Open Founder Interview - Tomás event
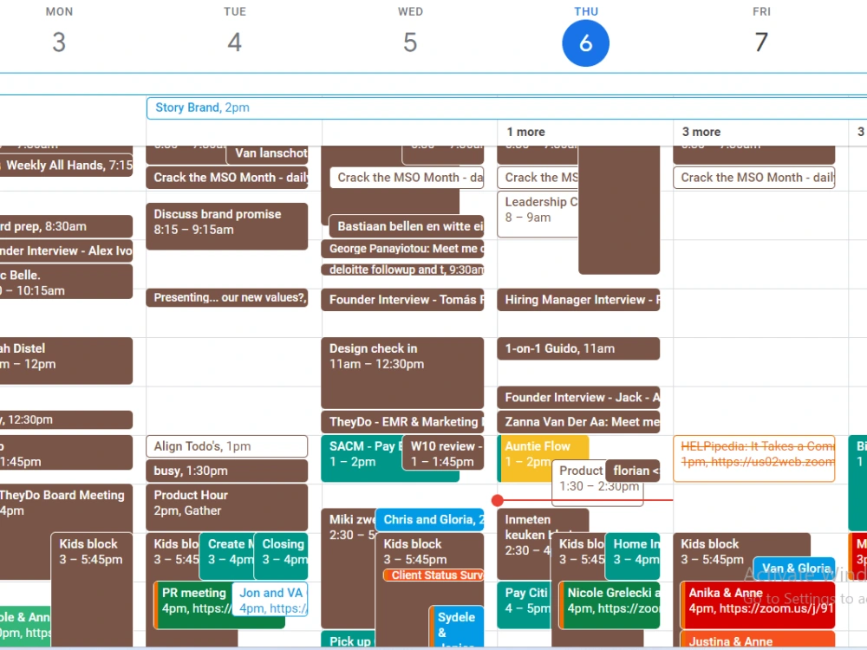 402,300
